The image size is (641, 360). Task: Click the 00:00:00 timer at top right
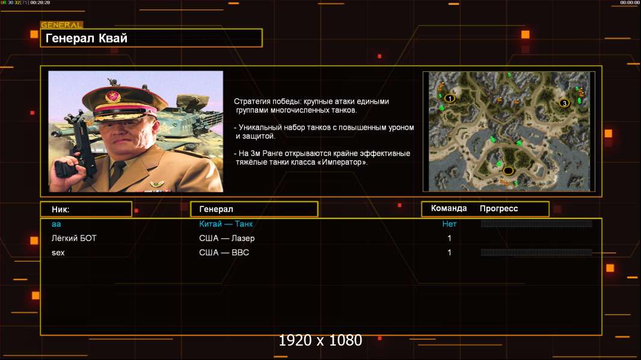point(630,2)
